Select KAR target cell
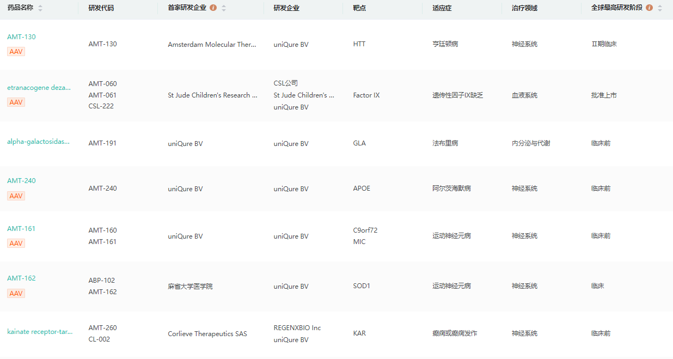The image size is (673, 359). point(359,333)
